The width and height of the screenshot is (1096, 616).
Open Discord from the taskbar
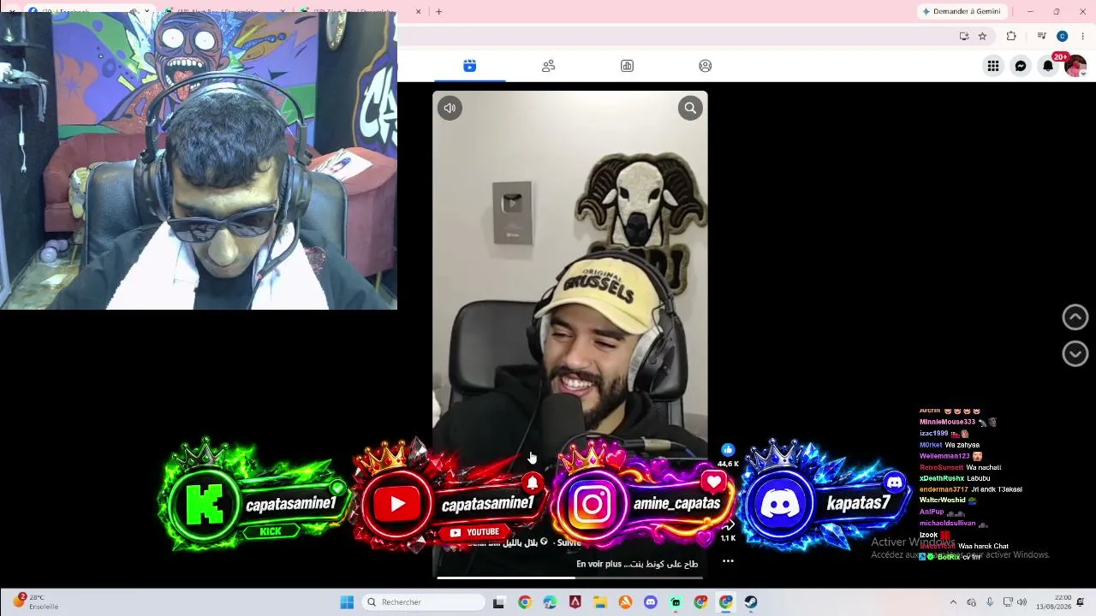[650, 602]
